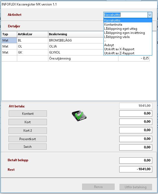Click the Artikel.nr column header
Viewport: 158px width, 194px height.
32,34
